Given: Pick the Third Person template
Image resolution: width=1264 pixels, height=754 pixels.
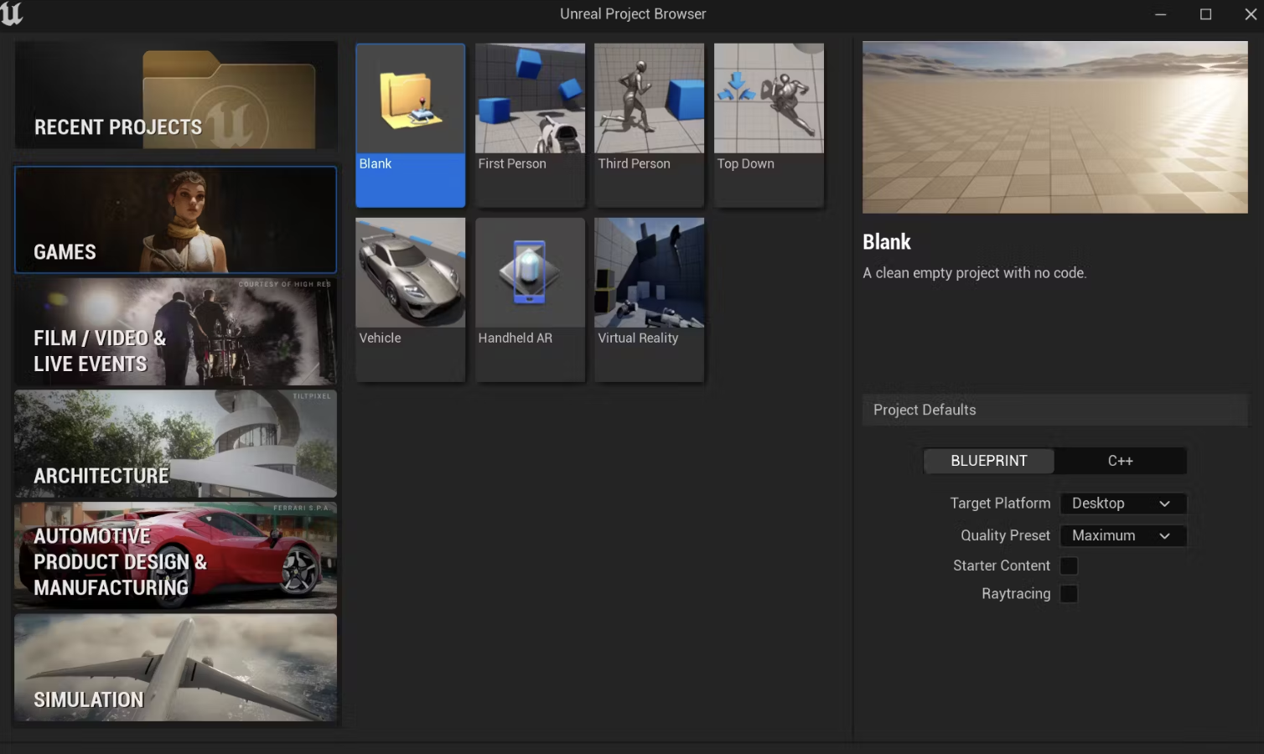Looking at the screenshot, I should 649,125.
